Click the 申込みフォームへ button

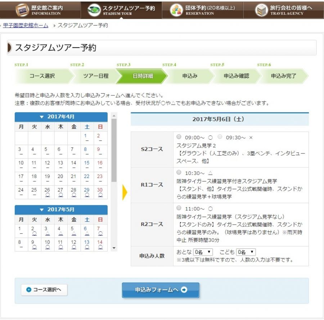point(161,290)
